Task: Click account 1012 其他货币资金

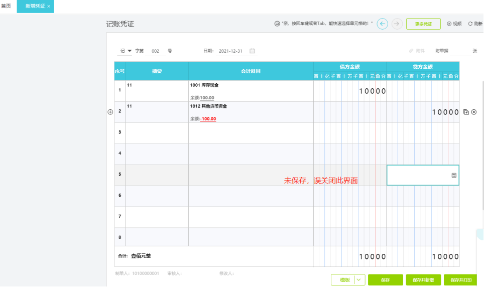Action: [208, 106]
